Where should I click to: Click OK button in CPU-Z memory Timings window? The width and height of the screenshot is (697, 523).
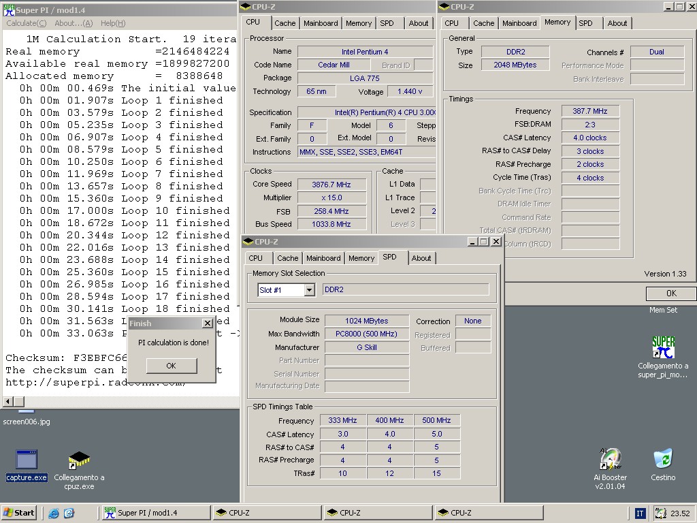pos(671,294)
